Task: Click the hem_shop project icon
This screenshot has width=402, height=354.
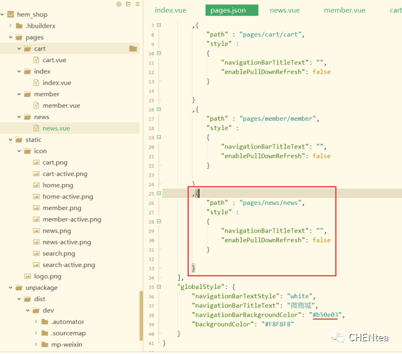Action: pos(10,15)
